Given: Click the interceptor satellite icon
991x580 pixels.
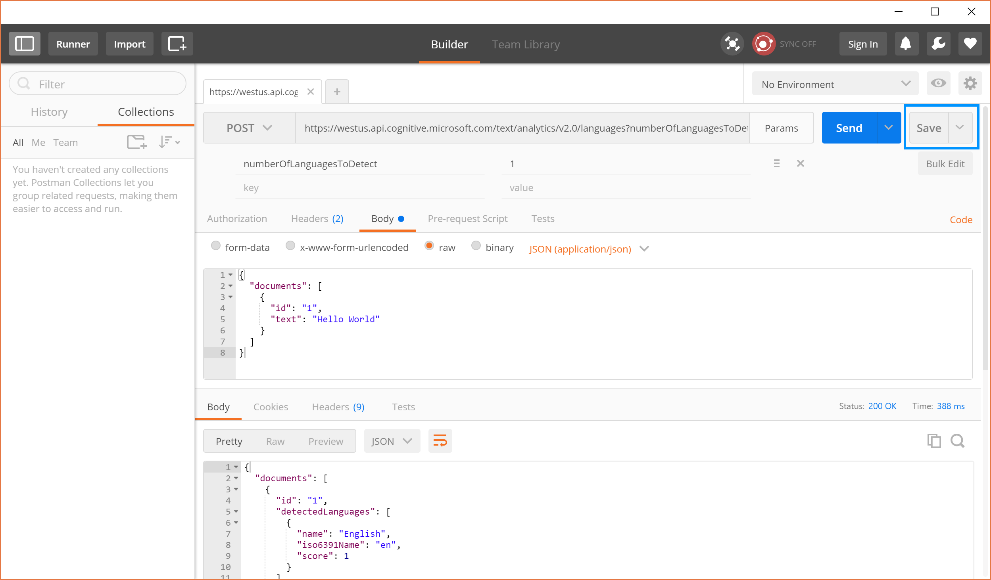Looking at the screenshot, I should coord(732,44).
